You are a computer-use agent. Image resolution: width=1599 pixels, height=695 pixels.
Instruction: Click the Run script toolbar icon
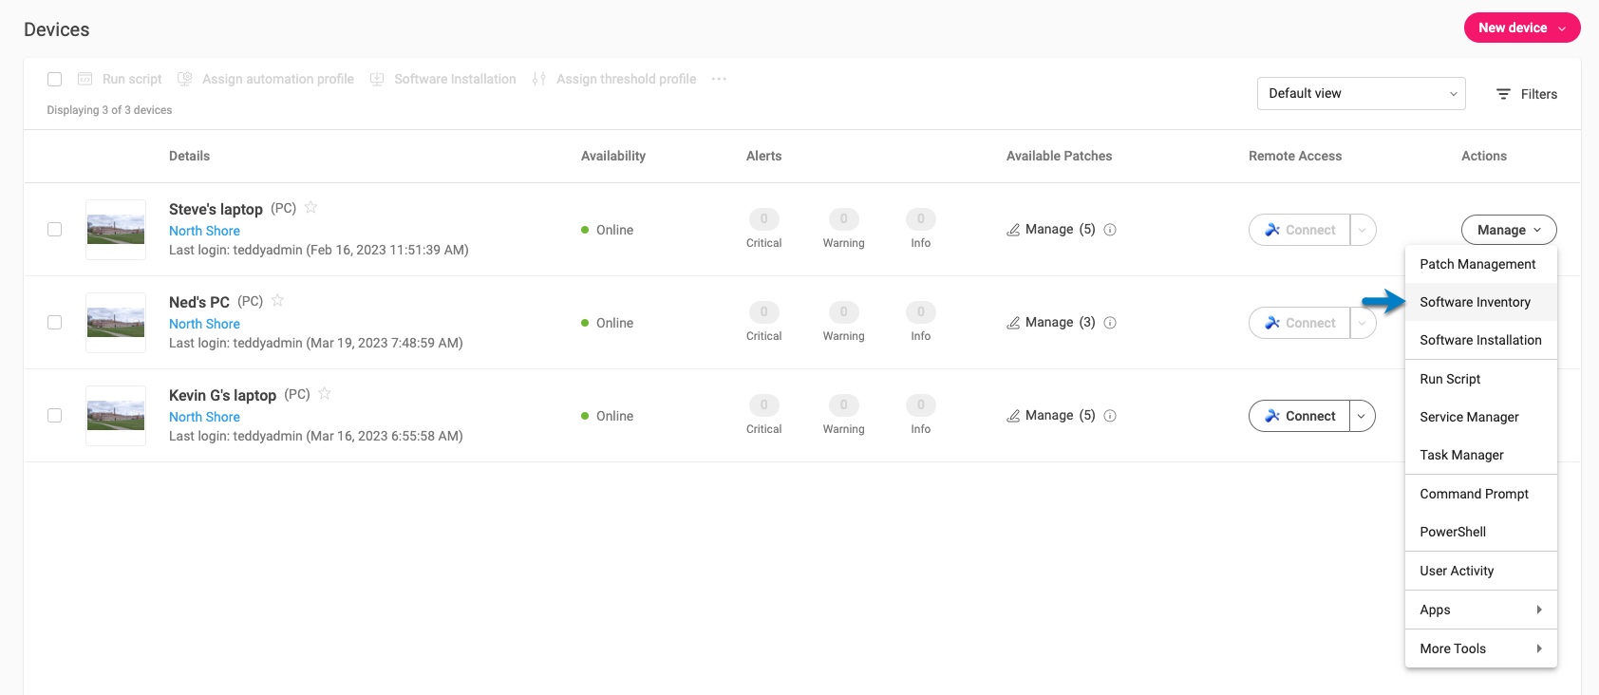point(85,79)
